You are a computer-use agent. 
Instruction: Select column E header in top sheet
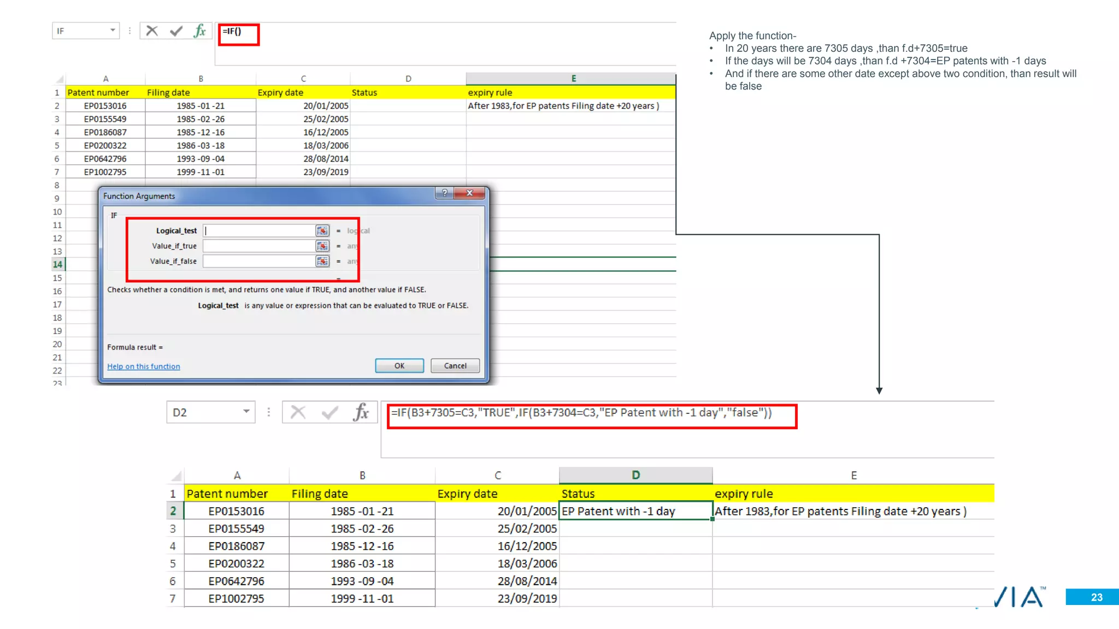(x=571, y=79)
